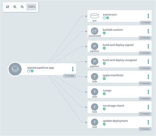Viewport: 156px width, 136px height.
Task: Open the rox-image-check three-dot menu
Action: 148,107
